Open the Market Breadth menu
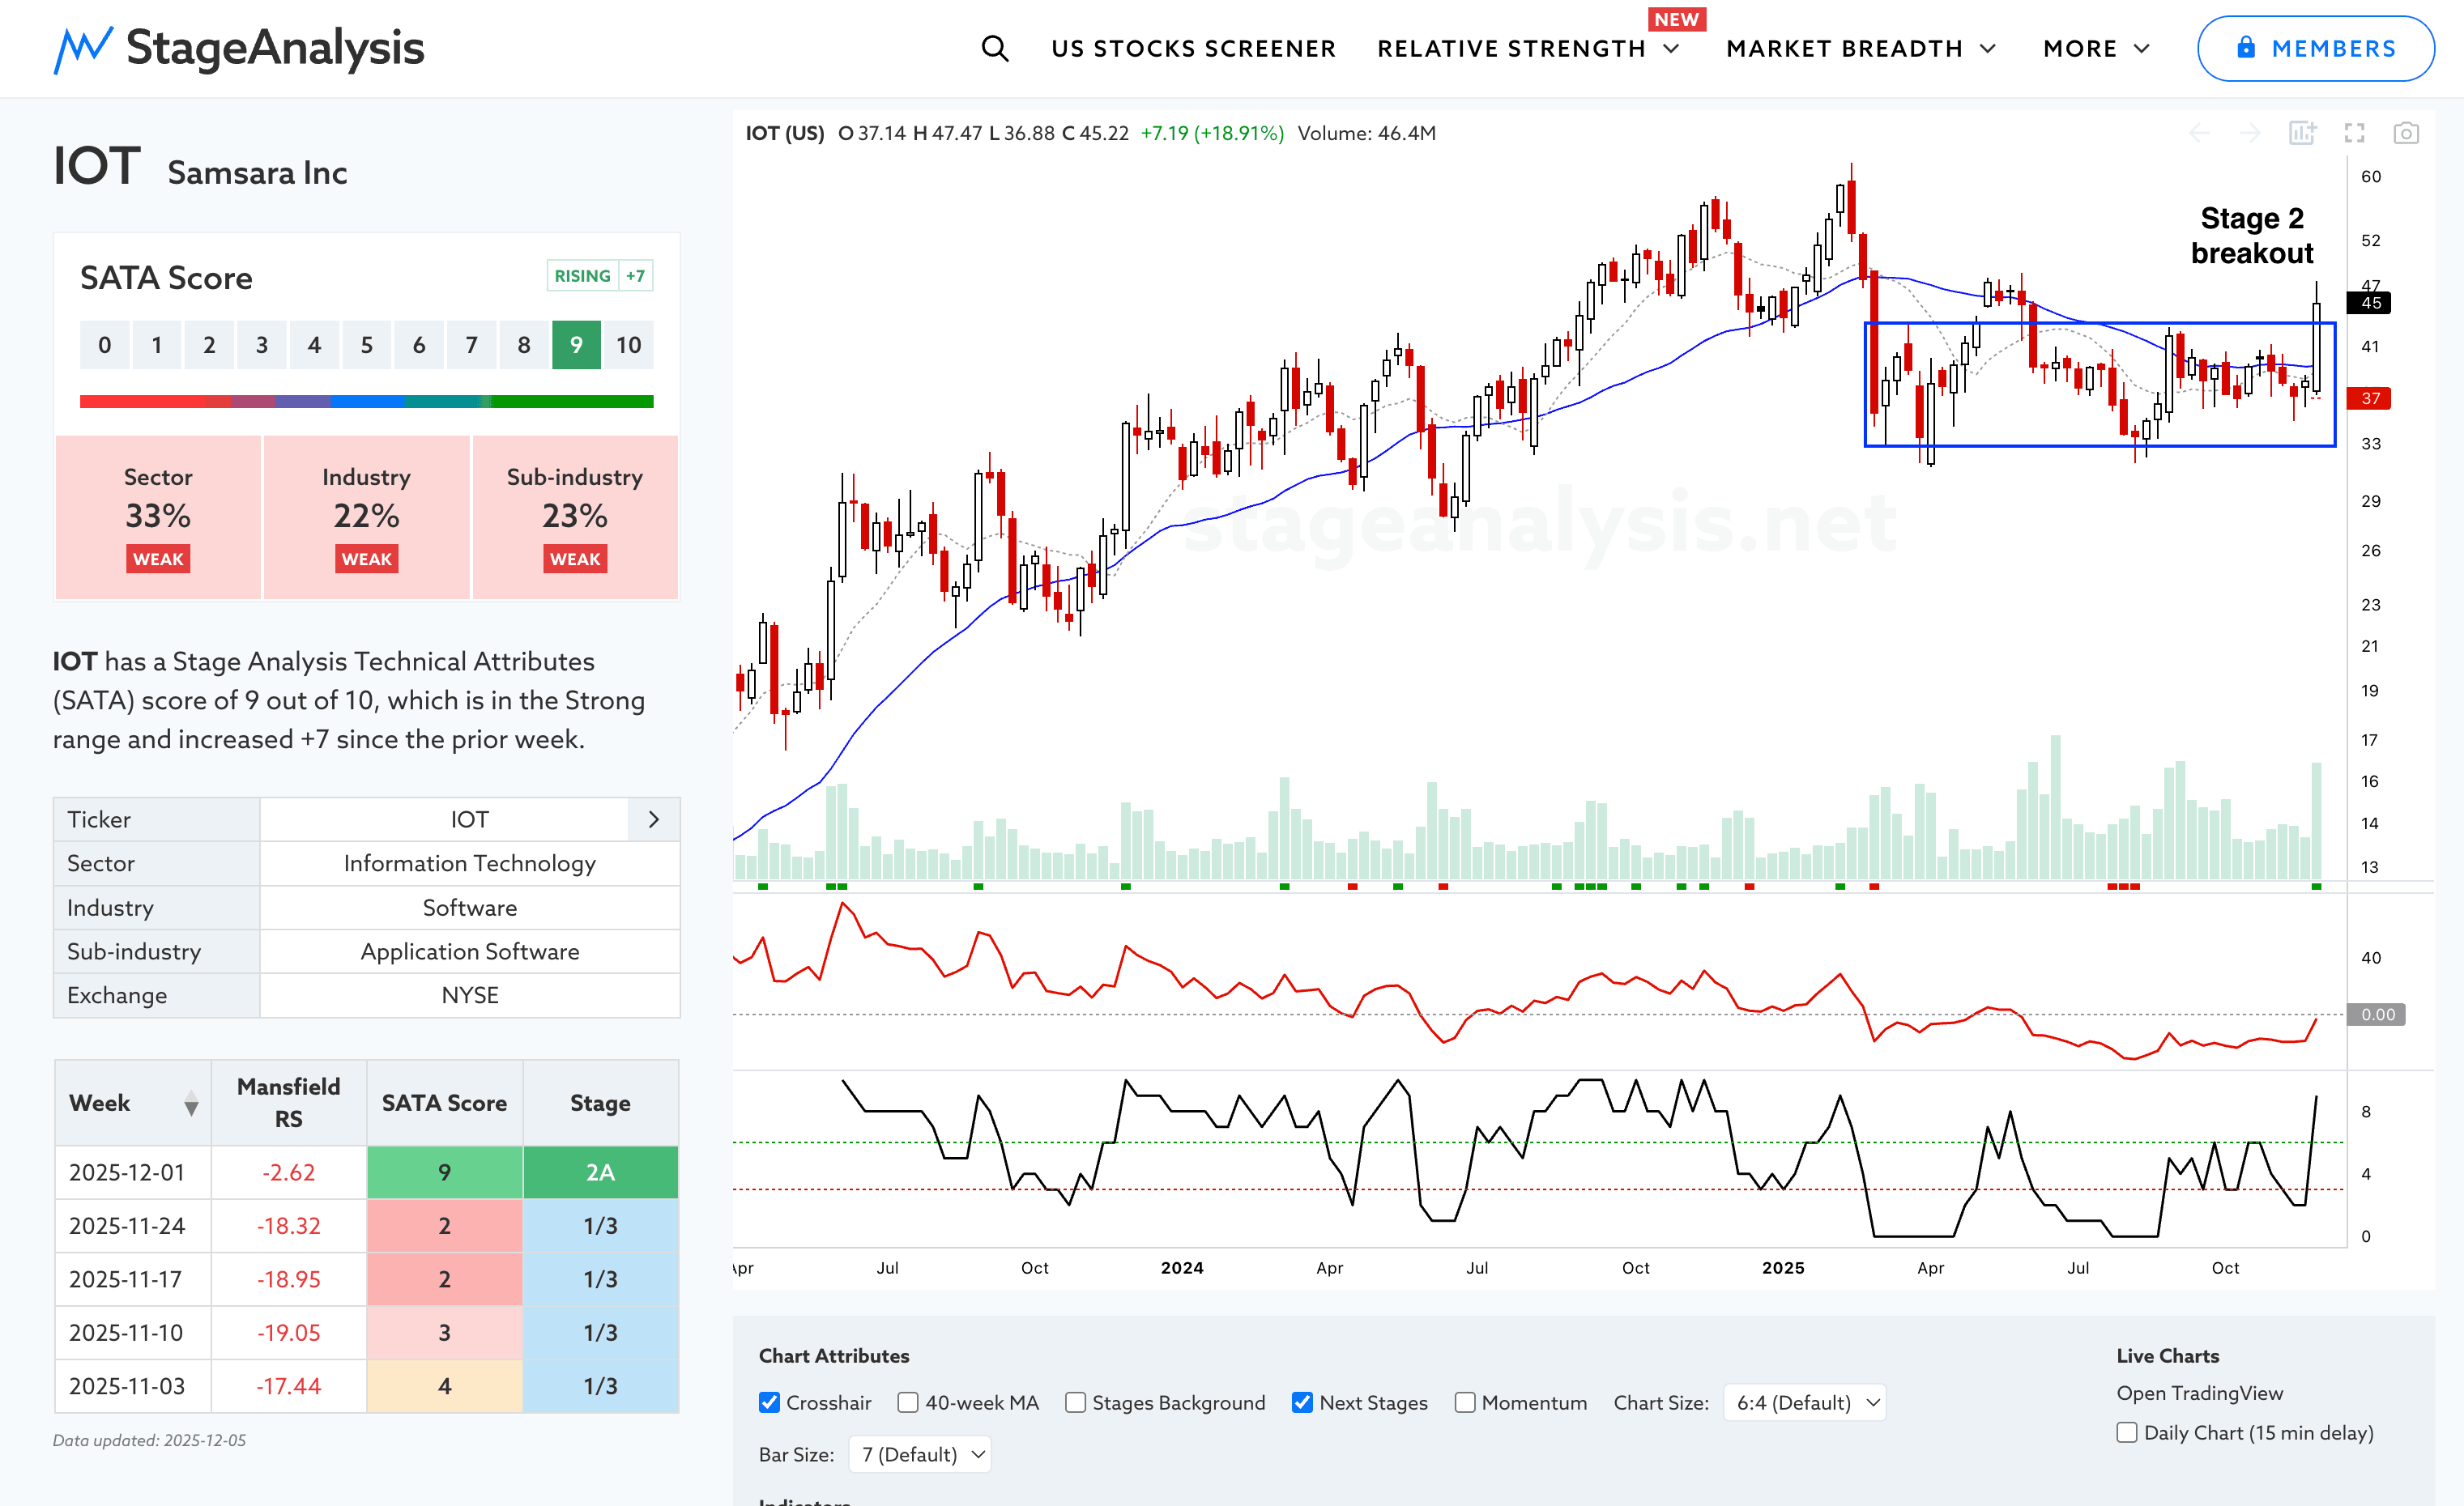This screenshot has height=1506, width=2464. click(1860, 48)
